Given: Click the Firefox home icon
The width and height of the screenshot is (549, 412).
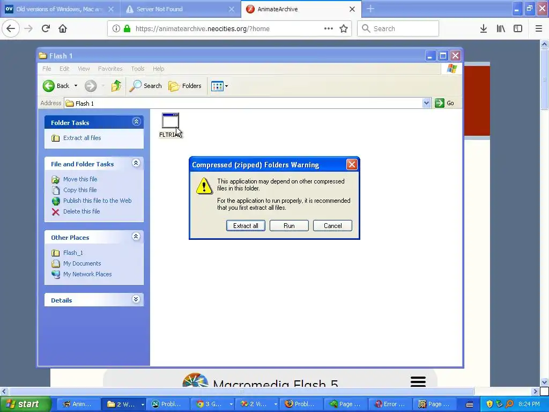Looking at the screenshot, I should pyautogui.click(x=63, y=28).
